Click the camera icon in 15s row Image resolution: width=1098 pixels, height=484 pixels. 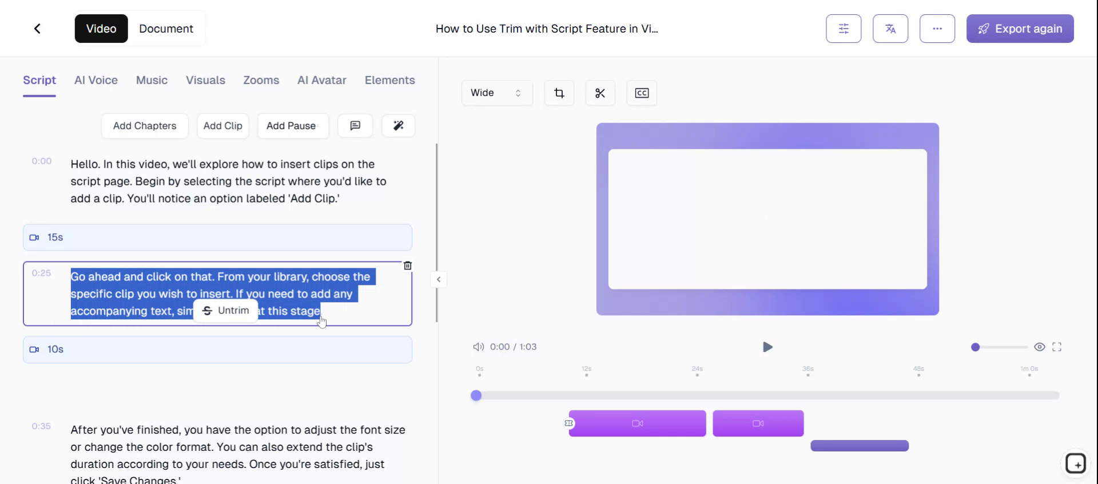(x=34, y=237)
